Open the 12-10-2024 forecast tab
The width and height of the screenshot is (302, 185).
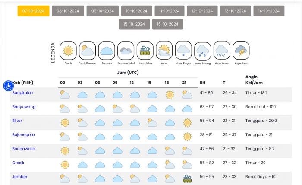coord(202,11)
